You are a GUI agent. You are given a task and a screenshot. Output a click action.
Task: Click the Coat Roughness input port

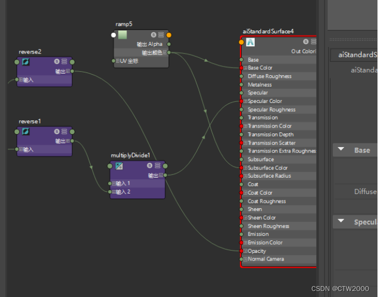coord(241,201)
